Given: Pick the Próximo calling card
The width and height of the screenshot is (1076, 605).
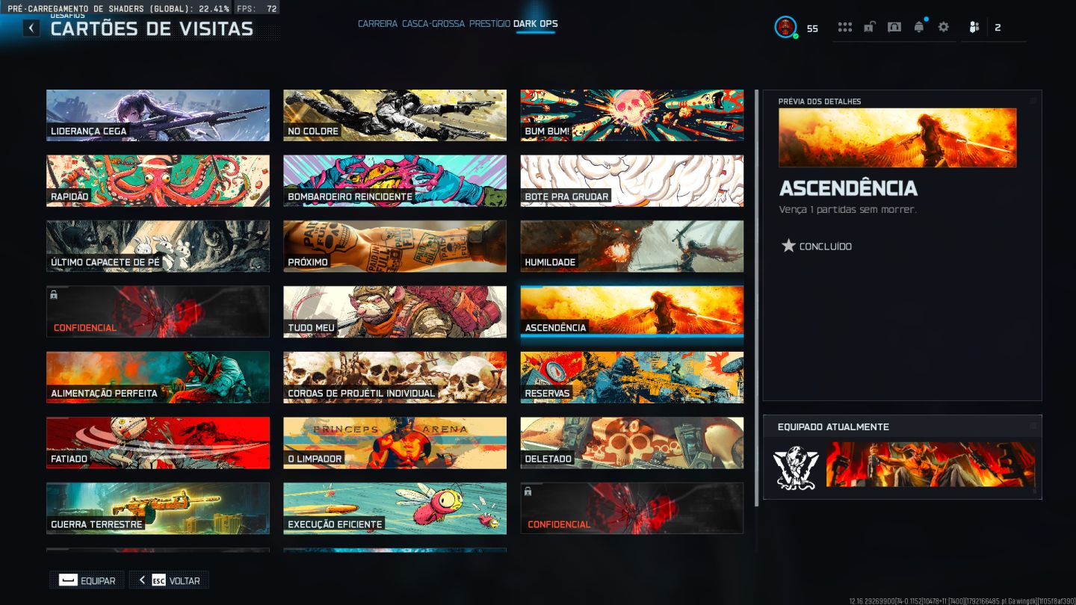Looking at the screenshot, I should [395, 246].
